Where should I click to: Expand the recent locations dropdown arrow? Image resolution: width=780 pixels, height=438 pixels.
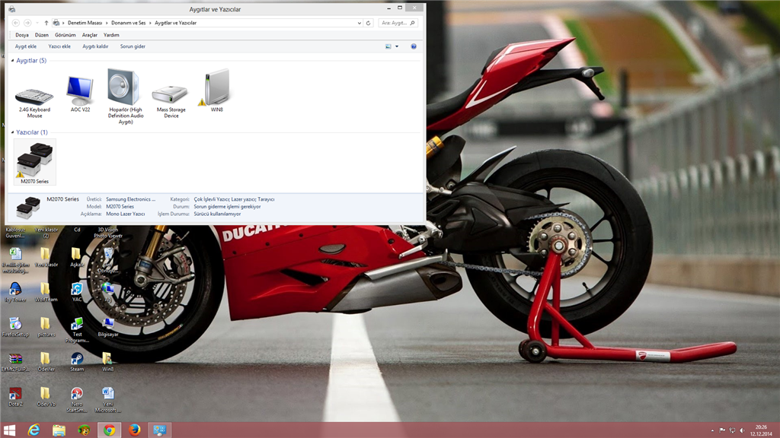tap(37, 23)
